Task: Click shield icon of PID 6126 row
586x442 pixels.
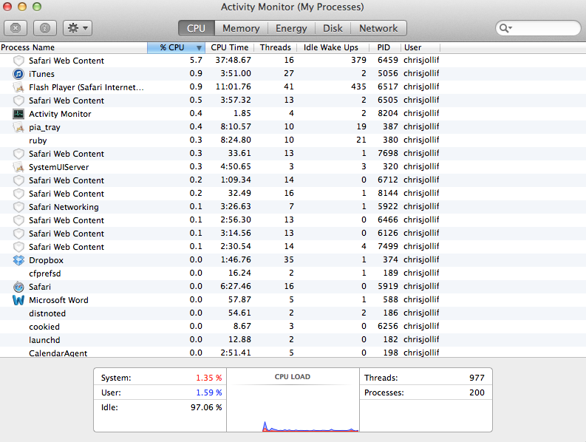Action: pos(18,234)
